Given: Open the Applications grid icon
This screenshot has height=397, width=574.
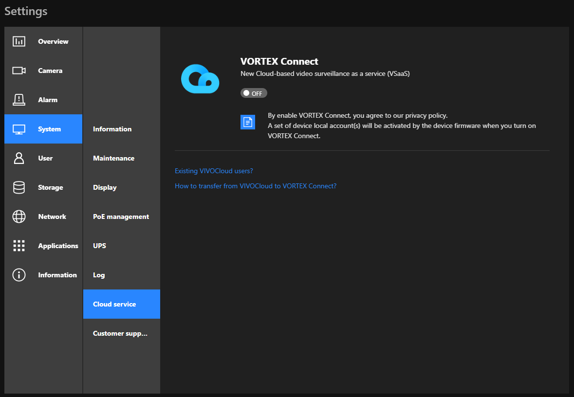Looking at the screenshot, I should (19, 246).
